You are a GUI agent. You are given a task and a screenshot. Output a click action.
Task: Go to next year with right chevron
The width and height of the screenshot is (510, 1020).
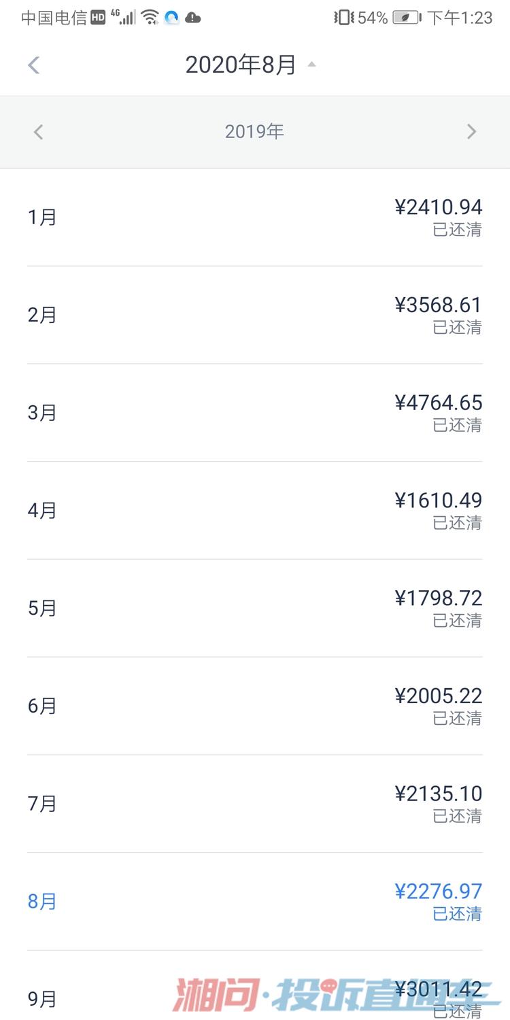pyautogui.click(x=471, y=132)
